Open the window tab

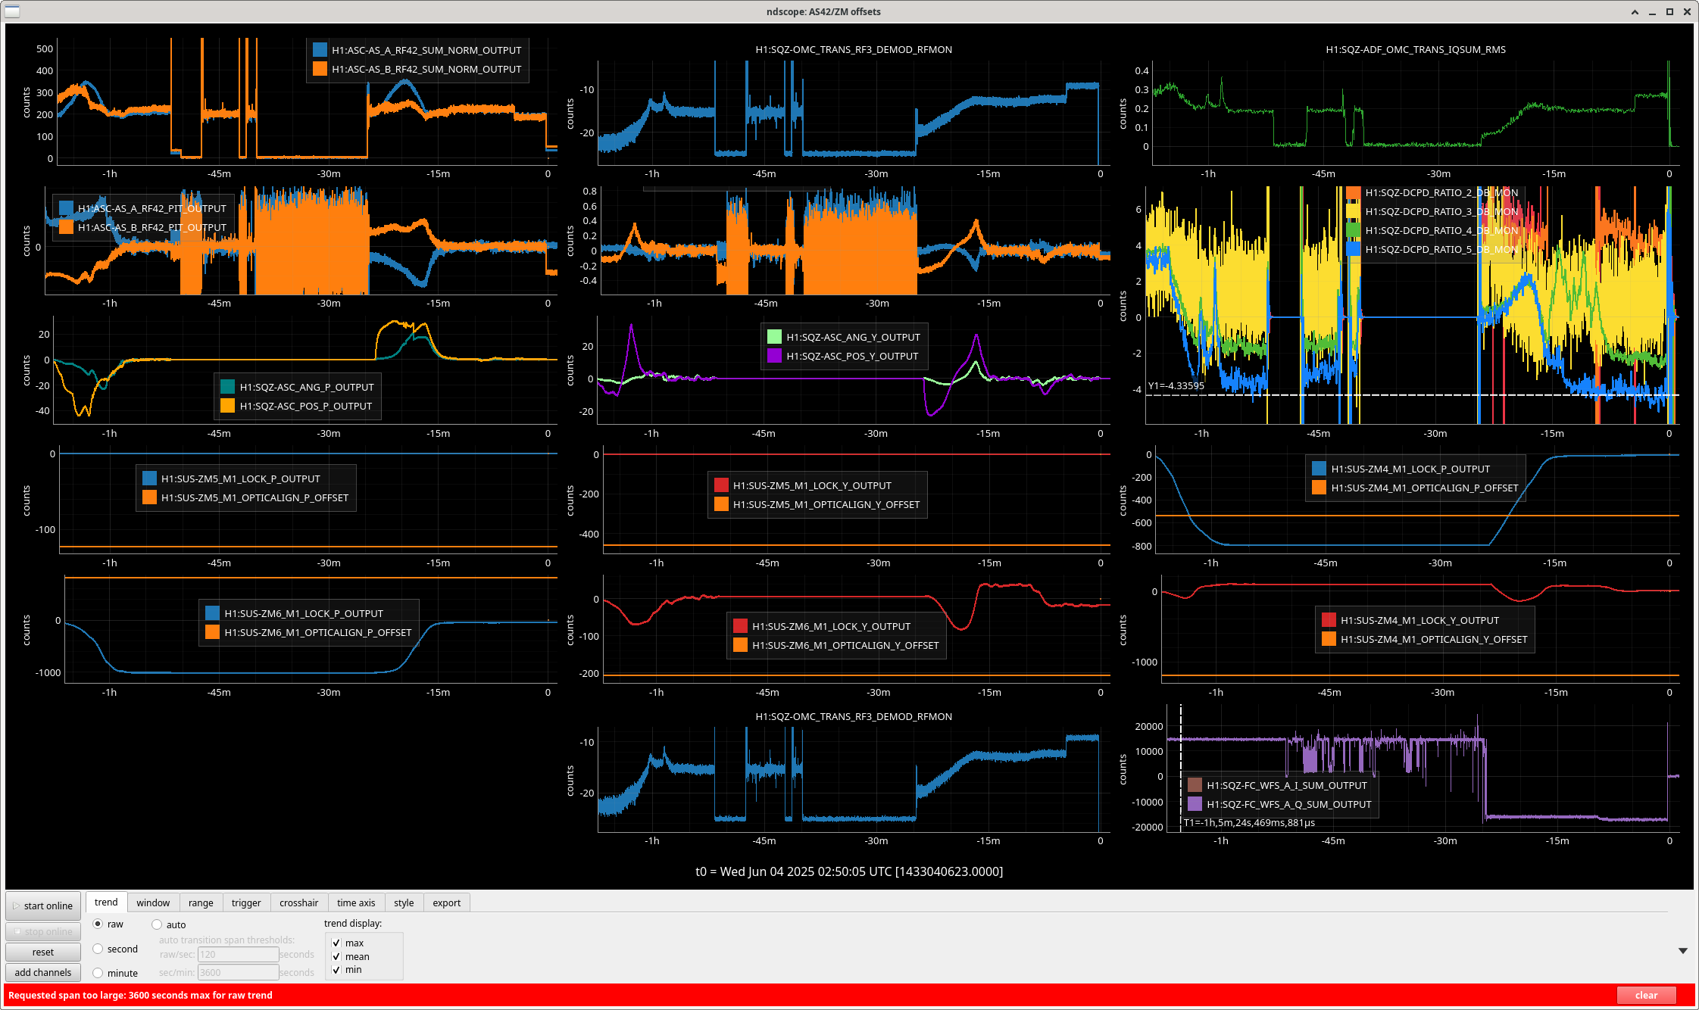[x=153, y=902]
